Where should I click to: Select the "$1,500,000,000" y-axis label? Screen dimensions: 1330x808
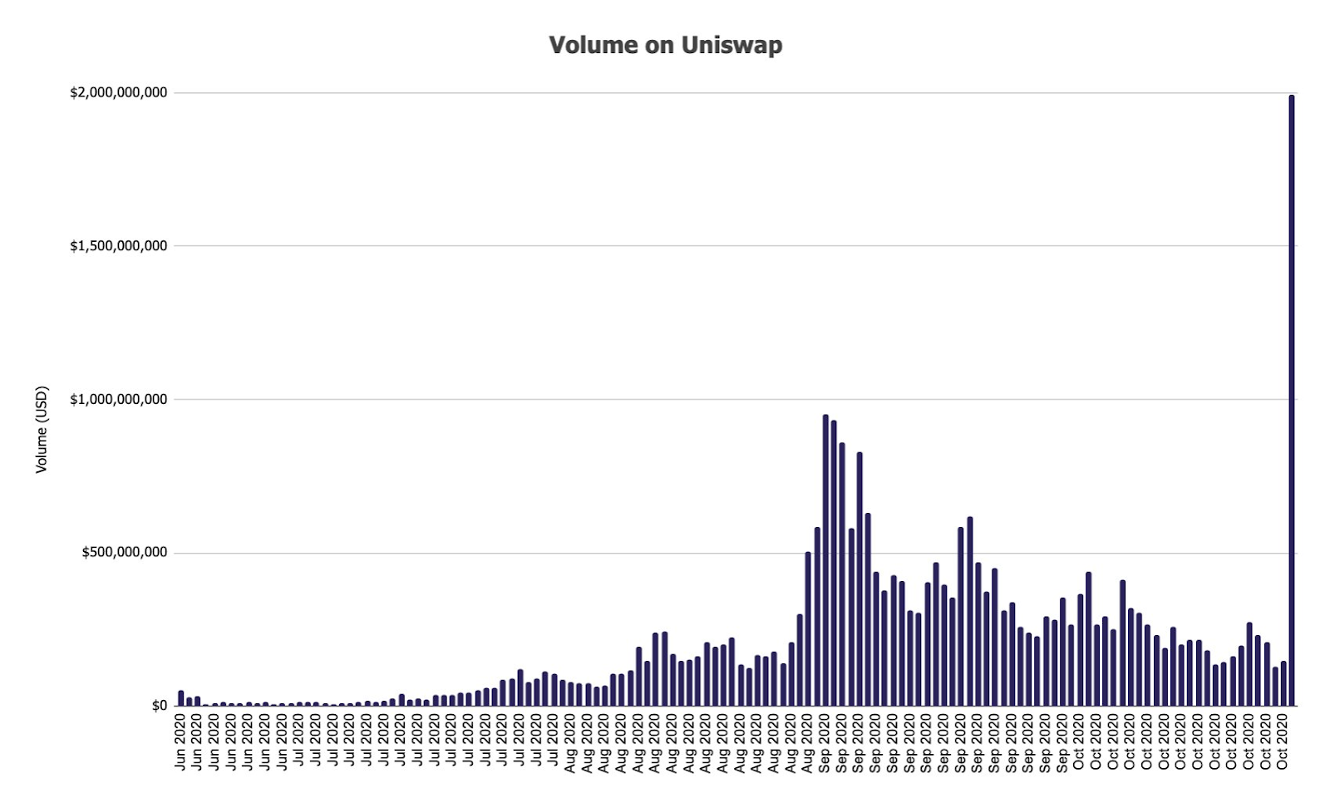click(119, 245)
